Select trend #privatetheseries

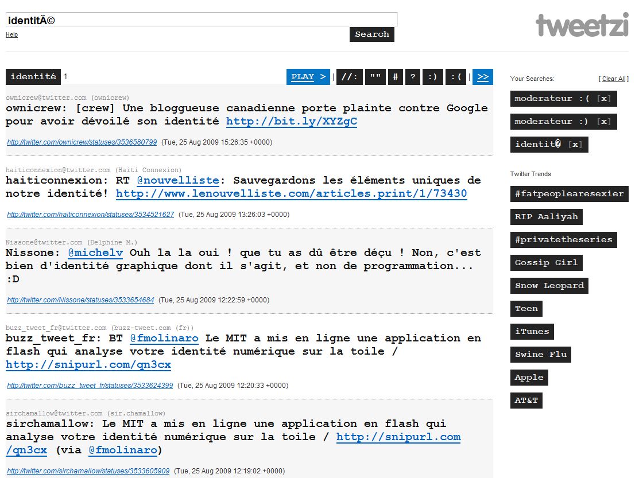tap(564, 239)
